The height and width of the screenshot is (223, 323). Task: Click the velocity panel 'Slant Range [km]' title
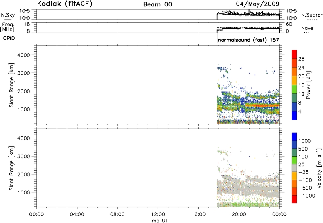(11, 168)
